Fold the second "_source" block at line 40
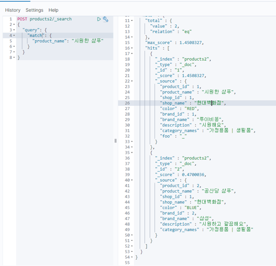This screenshot has height=266, width=276. pyautogui.click(x=132, y=180)
